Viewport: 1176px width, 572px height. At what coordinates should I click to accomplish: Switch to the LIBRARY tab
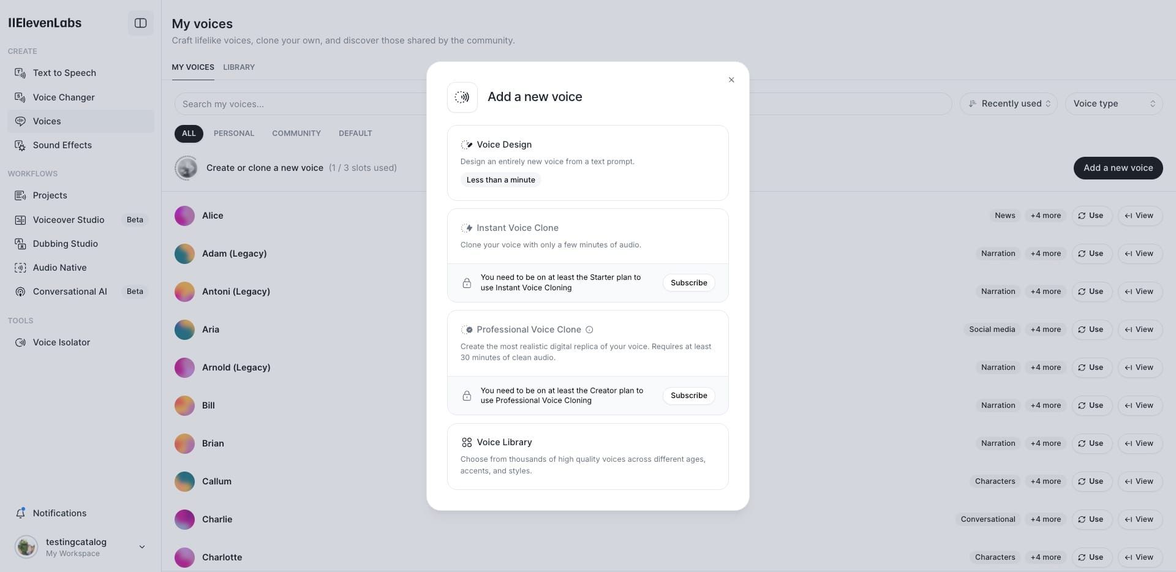pyautogui.click(x=239, y=67)
